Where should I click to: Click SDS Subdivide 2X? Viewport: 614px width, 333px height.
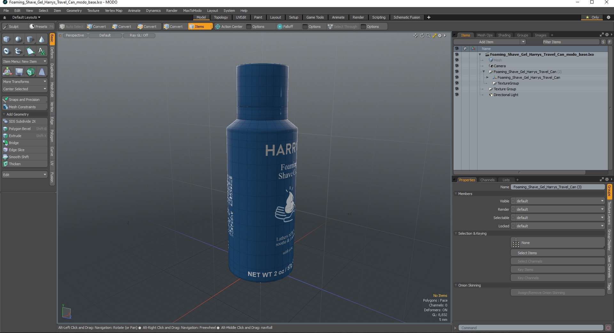pyautogui.click(x=25, y=121)
